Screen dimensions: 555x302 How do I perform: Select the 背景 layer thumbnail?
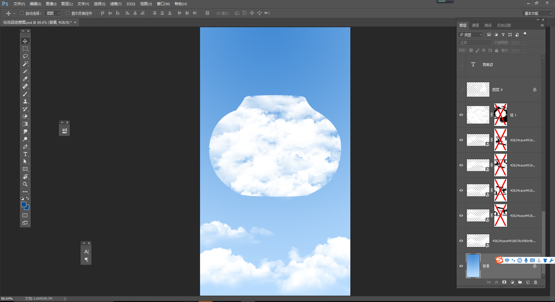click(x=473, y=266)
